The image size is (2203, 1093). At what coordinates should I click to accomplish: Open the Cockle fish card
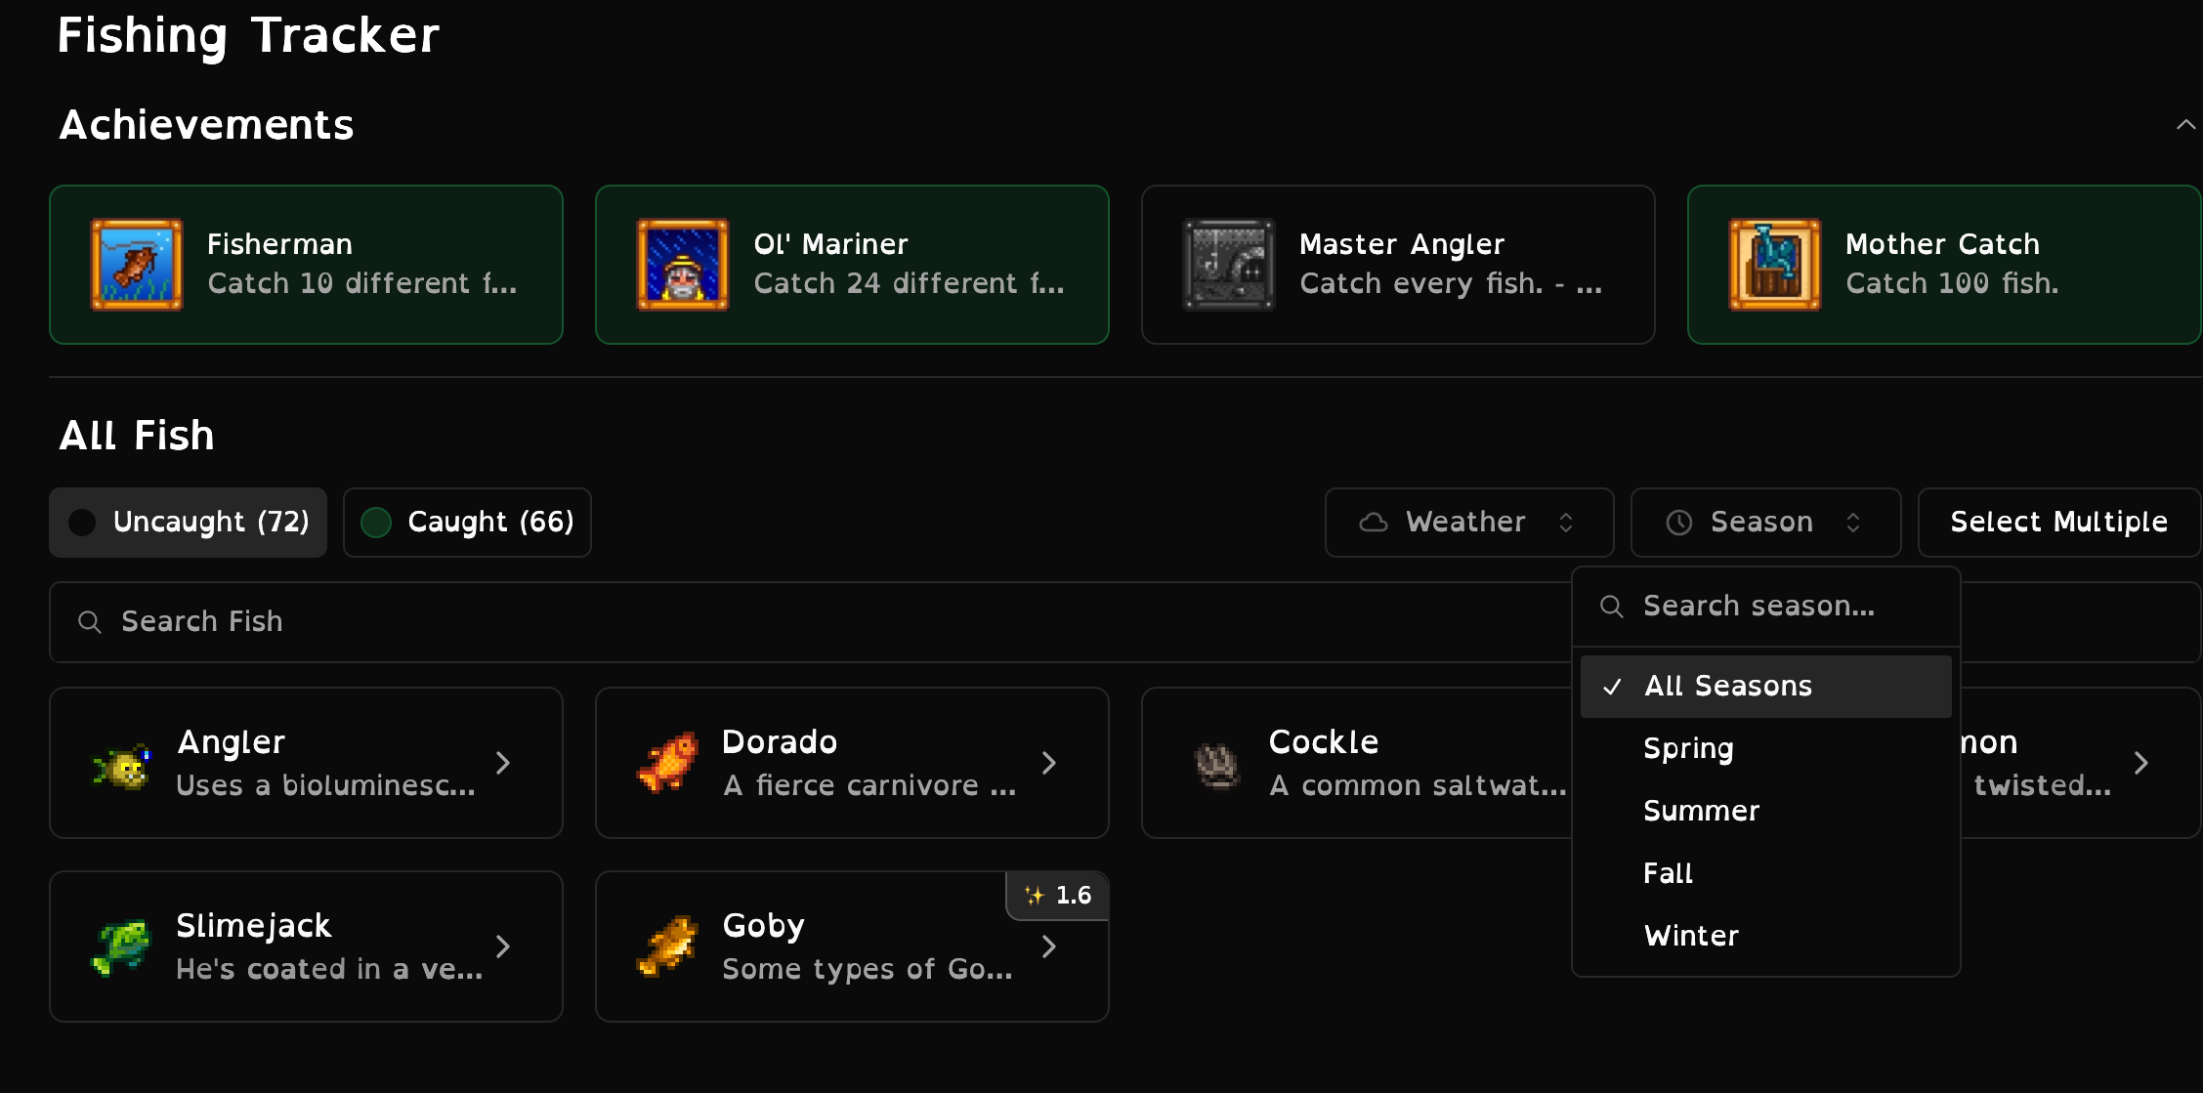click(x=1356, y=763)
